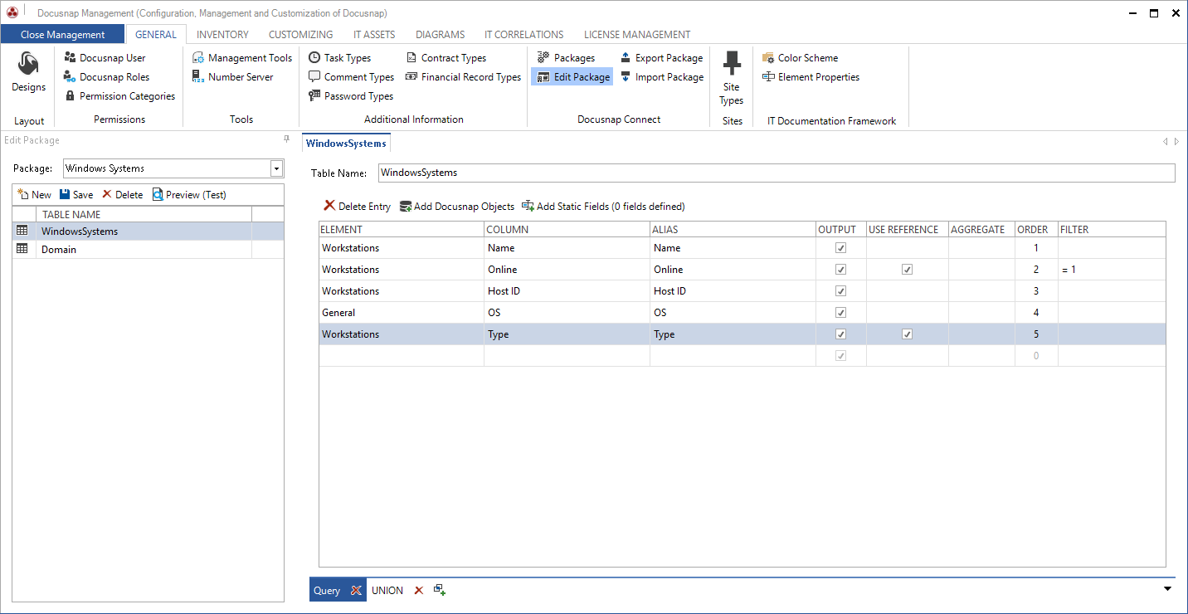
Task: Toggle Output checkbox for Name row
Action: tap(840, 248)
